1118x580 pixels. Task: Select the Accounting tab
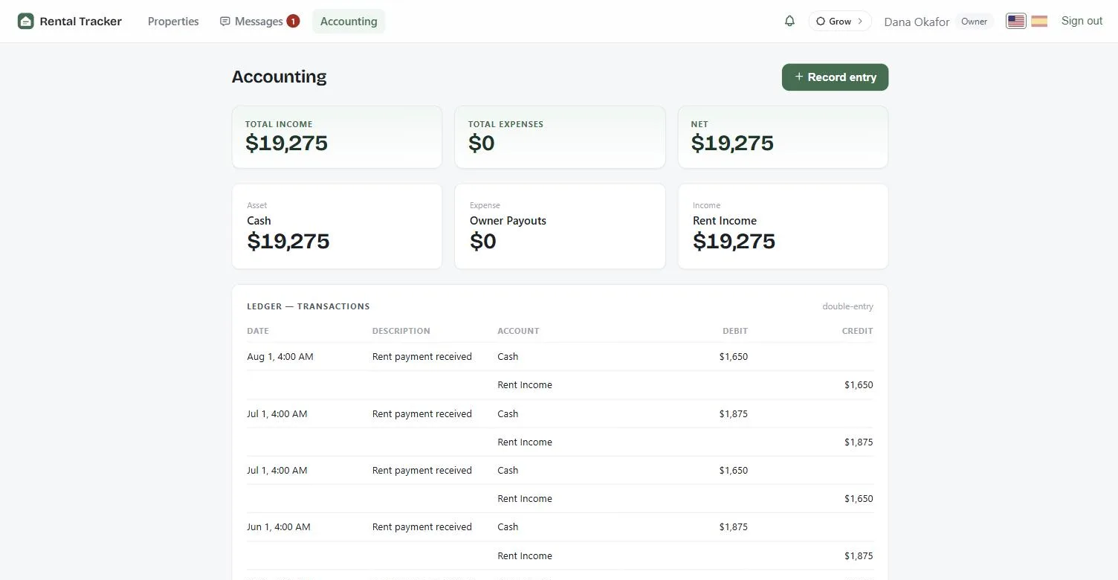pos(349,22)
